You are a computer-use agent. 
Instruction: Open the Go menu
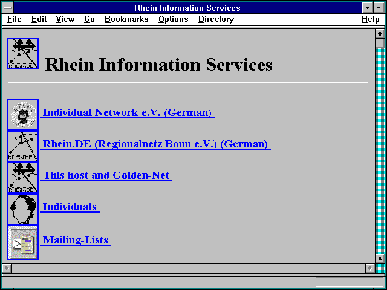(89, 19)
